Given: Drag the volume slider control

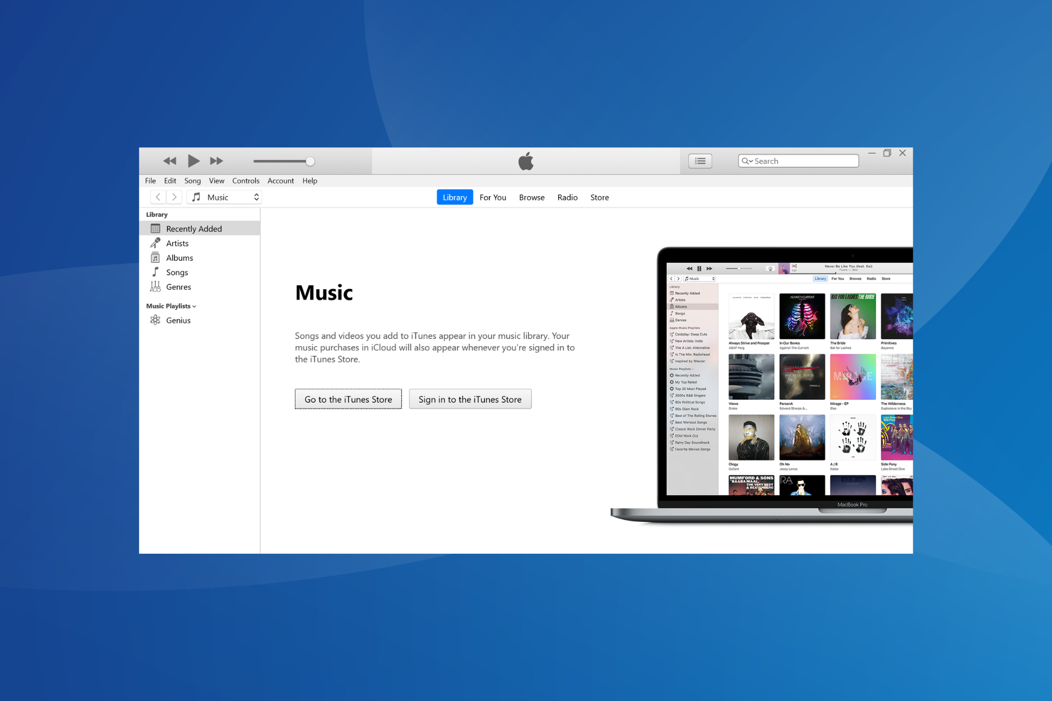Looking at the screenshot, I should (x=310, y=161).
